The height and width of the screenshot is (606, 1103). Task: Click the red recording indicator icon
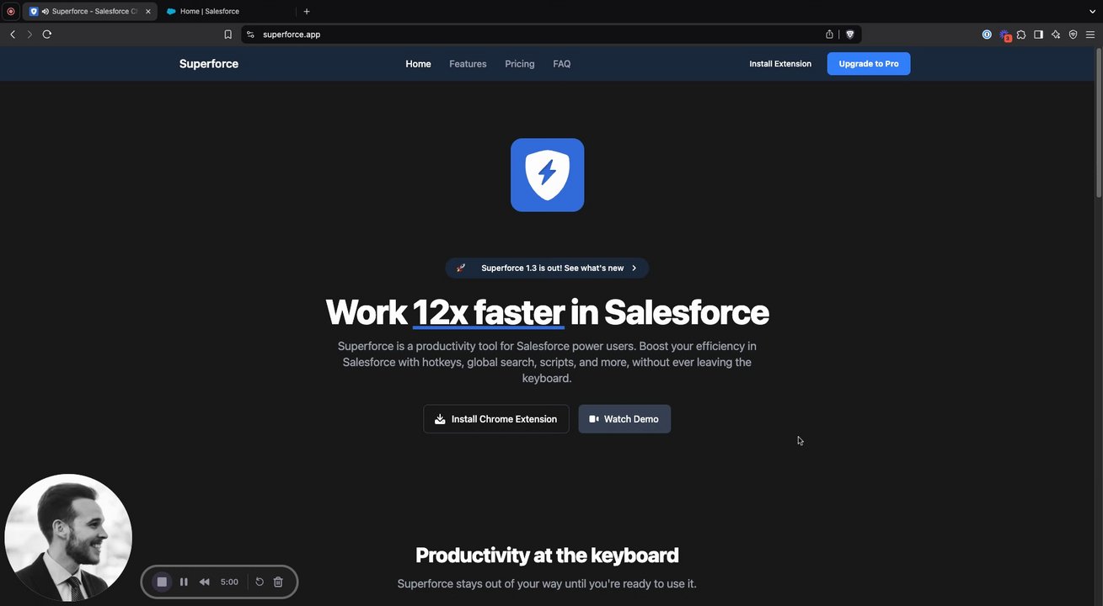click(11, 12)
